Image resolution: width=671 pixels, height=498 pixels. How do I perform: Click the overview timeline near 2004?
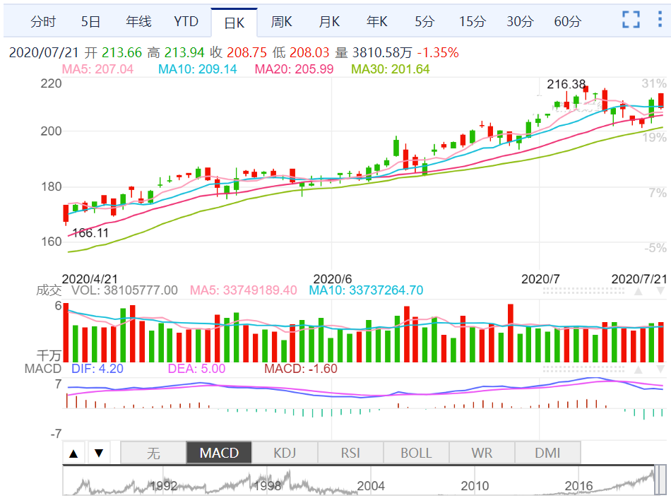tap(371, 486)
